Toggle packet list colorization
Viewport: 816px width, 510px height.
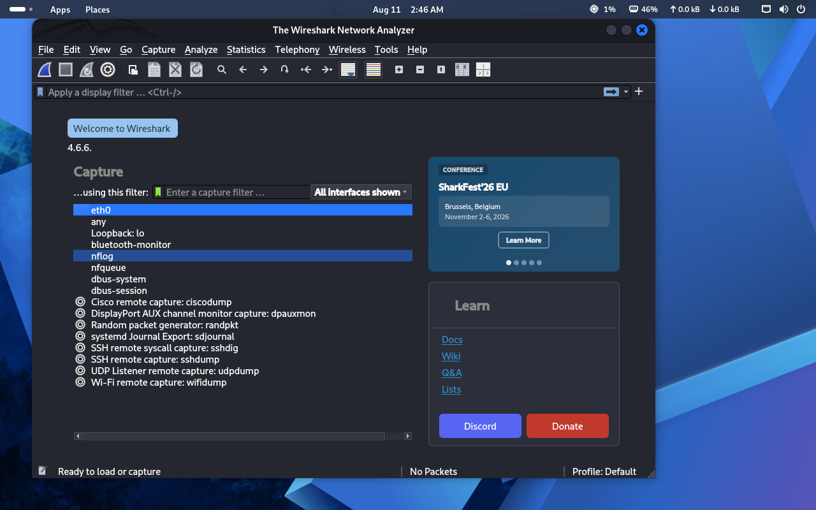point(374,69)
